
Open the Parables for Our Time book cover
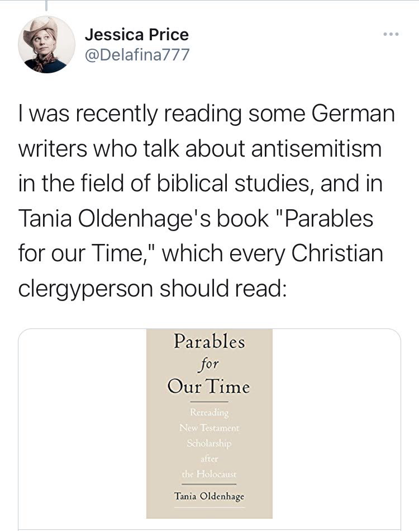click(x=209, y=424)
